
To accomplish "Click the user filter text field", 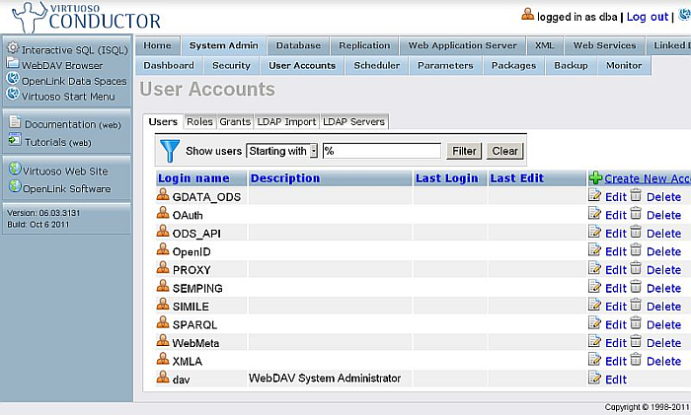I will tap(382, 151).
